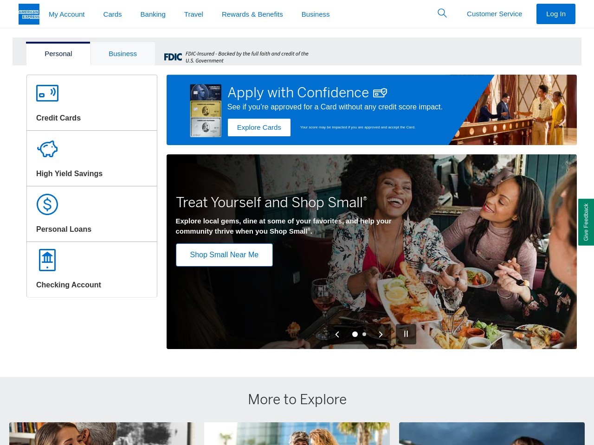Expand the Rewards & Benefits menu
The image size is (594, 445).
click(x=252, y=14)
